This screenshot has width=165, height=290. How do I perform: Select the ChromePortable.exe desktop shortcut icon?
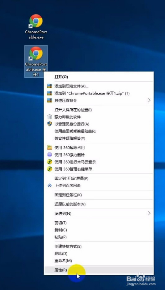tap(36, 21)
